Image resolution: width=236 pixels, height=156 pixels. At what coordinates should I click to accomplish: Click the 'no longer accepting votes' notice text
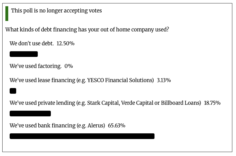point(56,11)
